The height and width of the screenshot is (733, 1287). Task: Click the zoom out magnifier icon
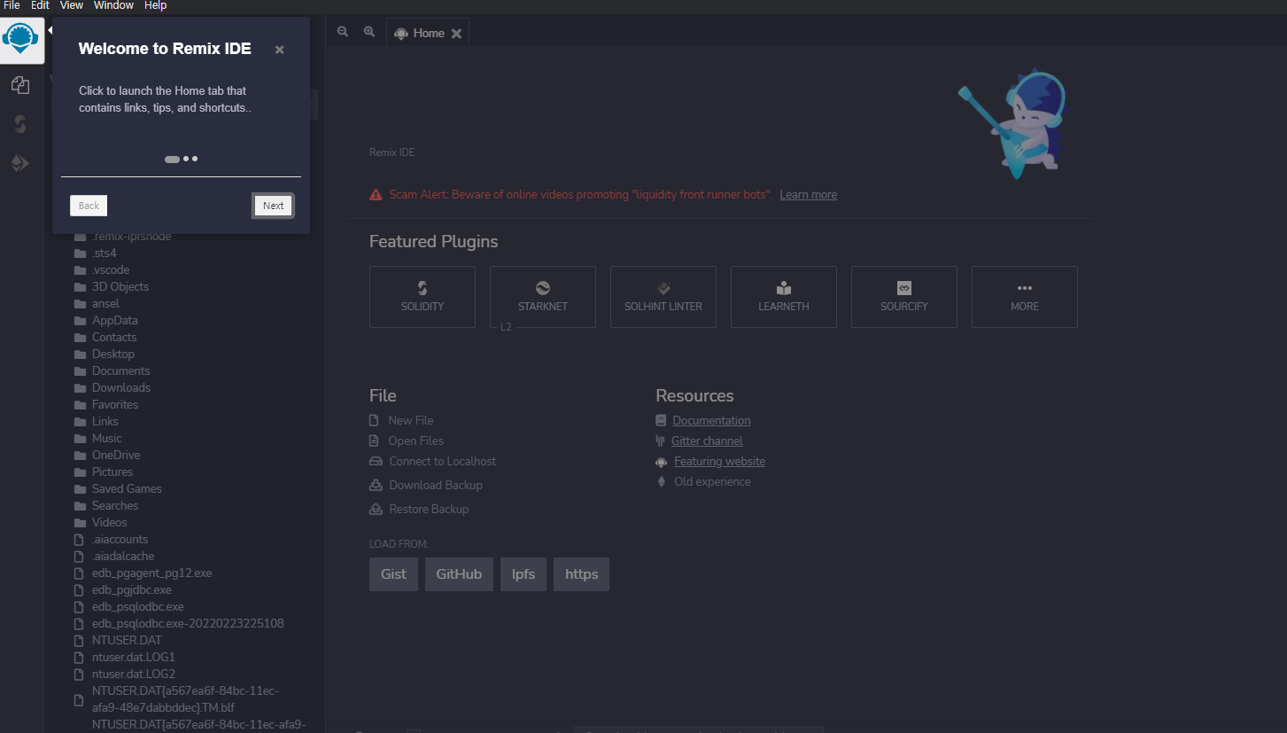343,32
